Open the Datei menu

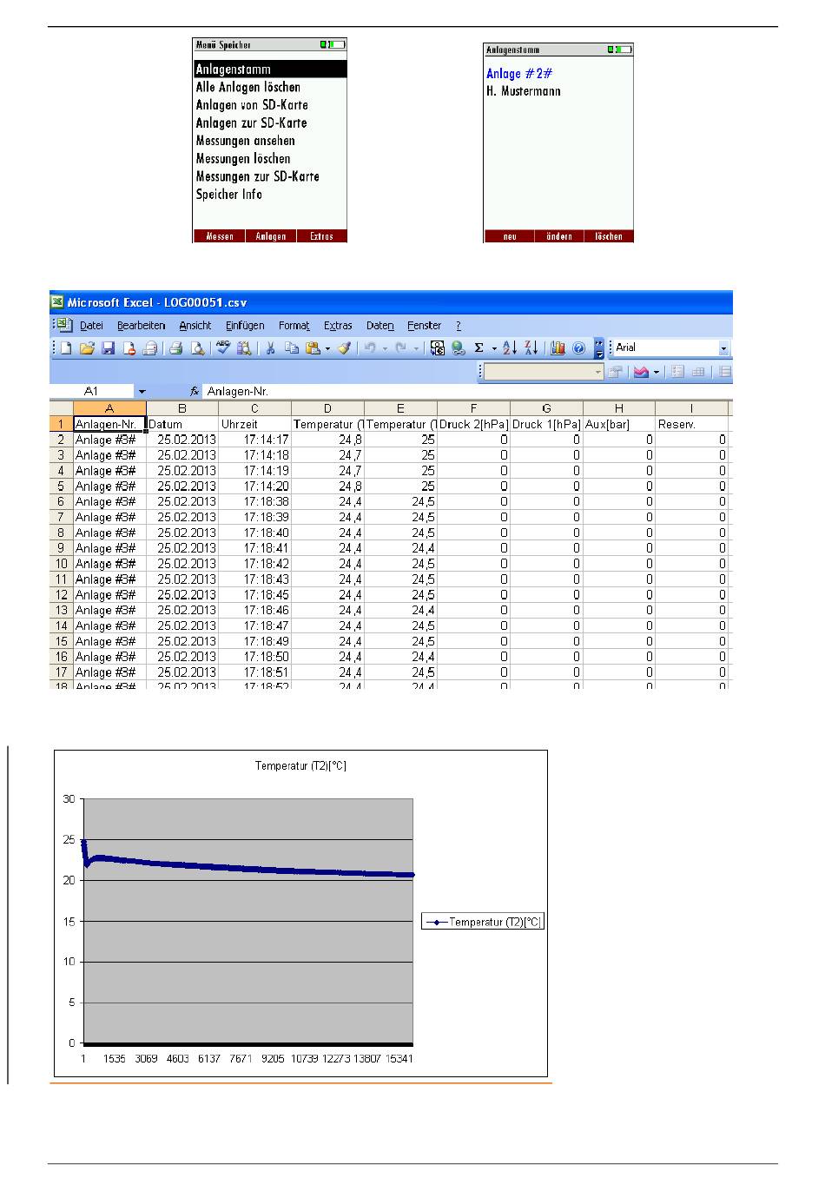pos(91,326)
